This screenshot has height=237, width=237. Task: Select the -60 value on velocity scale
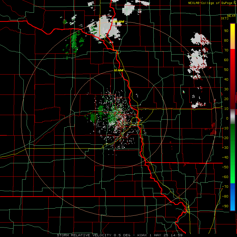(225, 177)
